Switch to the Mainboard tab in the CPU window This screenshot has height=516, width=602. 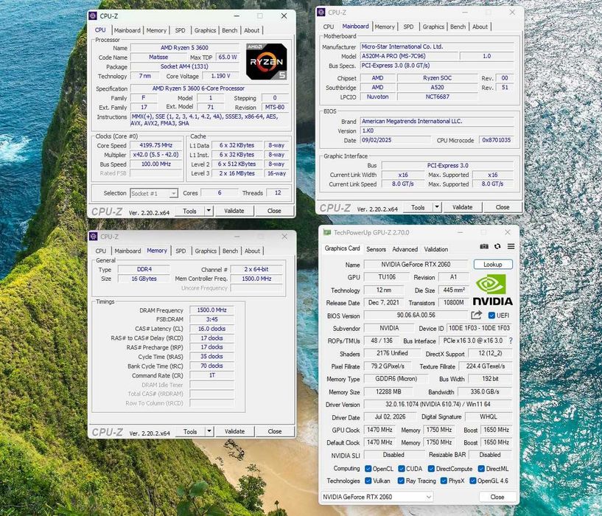[x=127, y=30]
